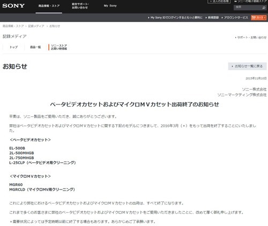Image resolution: width=268 pixels, height=226 pixels.
Task: Click 記録メディア breadcrumb link
Action: pos(36,26)
